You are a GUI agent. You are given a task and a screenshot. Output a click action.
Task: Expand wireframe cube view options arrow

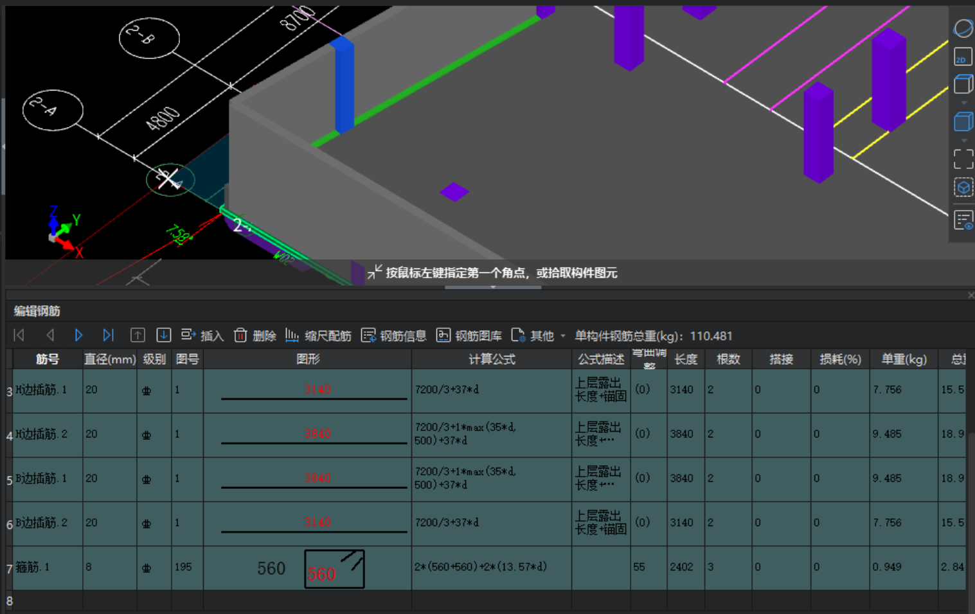pos(963,103)
